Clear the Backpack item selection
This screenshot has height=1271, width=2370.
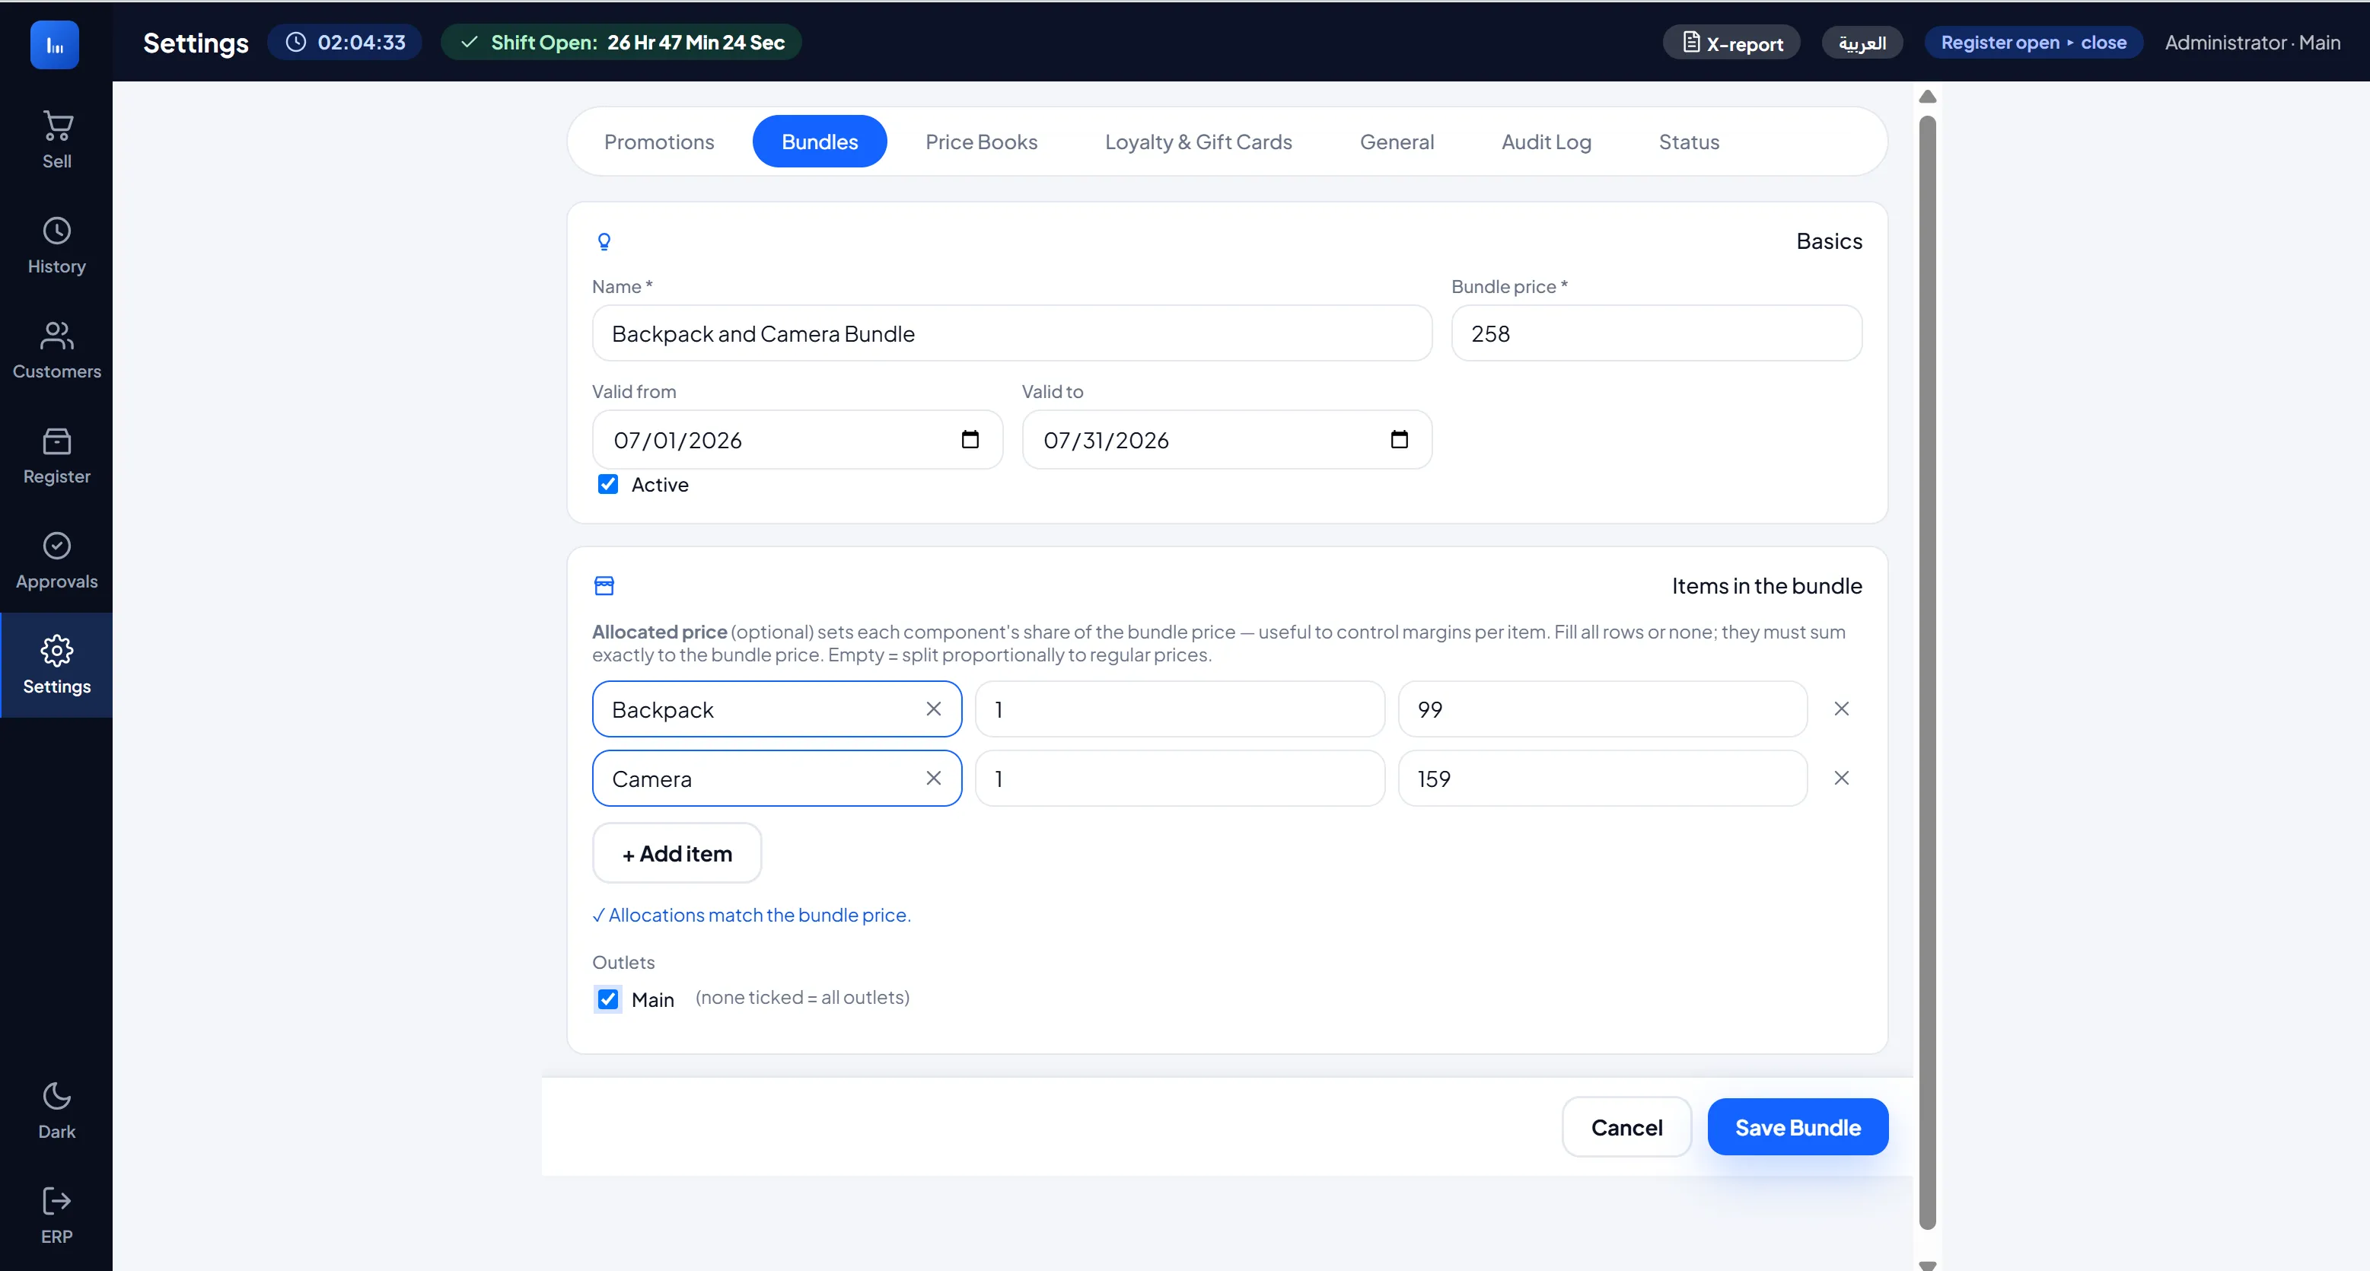933,709
